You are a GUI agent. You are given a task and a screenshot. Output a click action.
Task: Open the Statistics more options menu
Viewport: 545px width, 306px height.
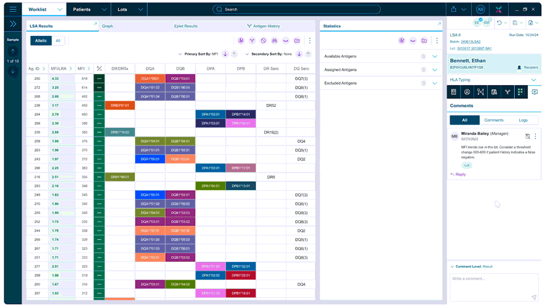[437, 40]
